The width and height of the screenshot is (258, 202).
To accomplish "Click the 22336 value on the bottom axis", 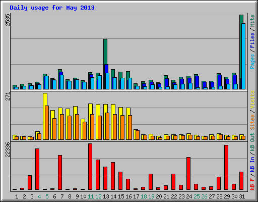I will [x=8, y=149].
